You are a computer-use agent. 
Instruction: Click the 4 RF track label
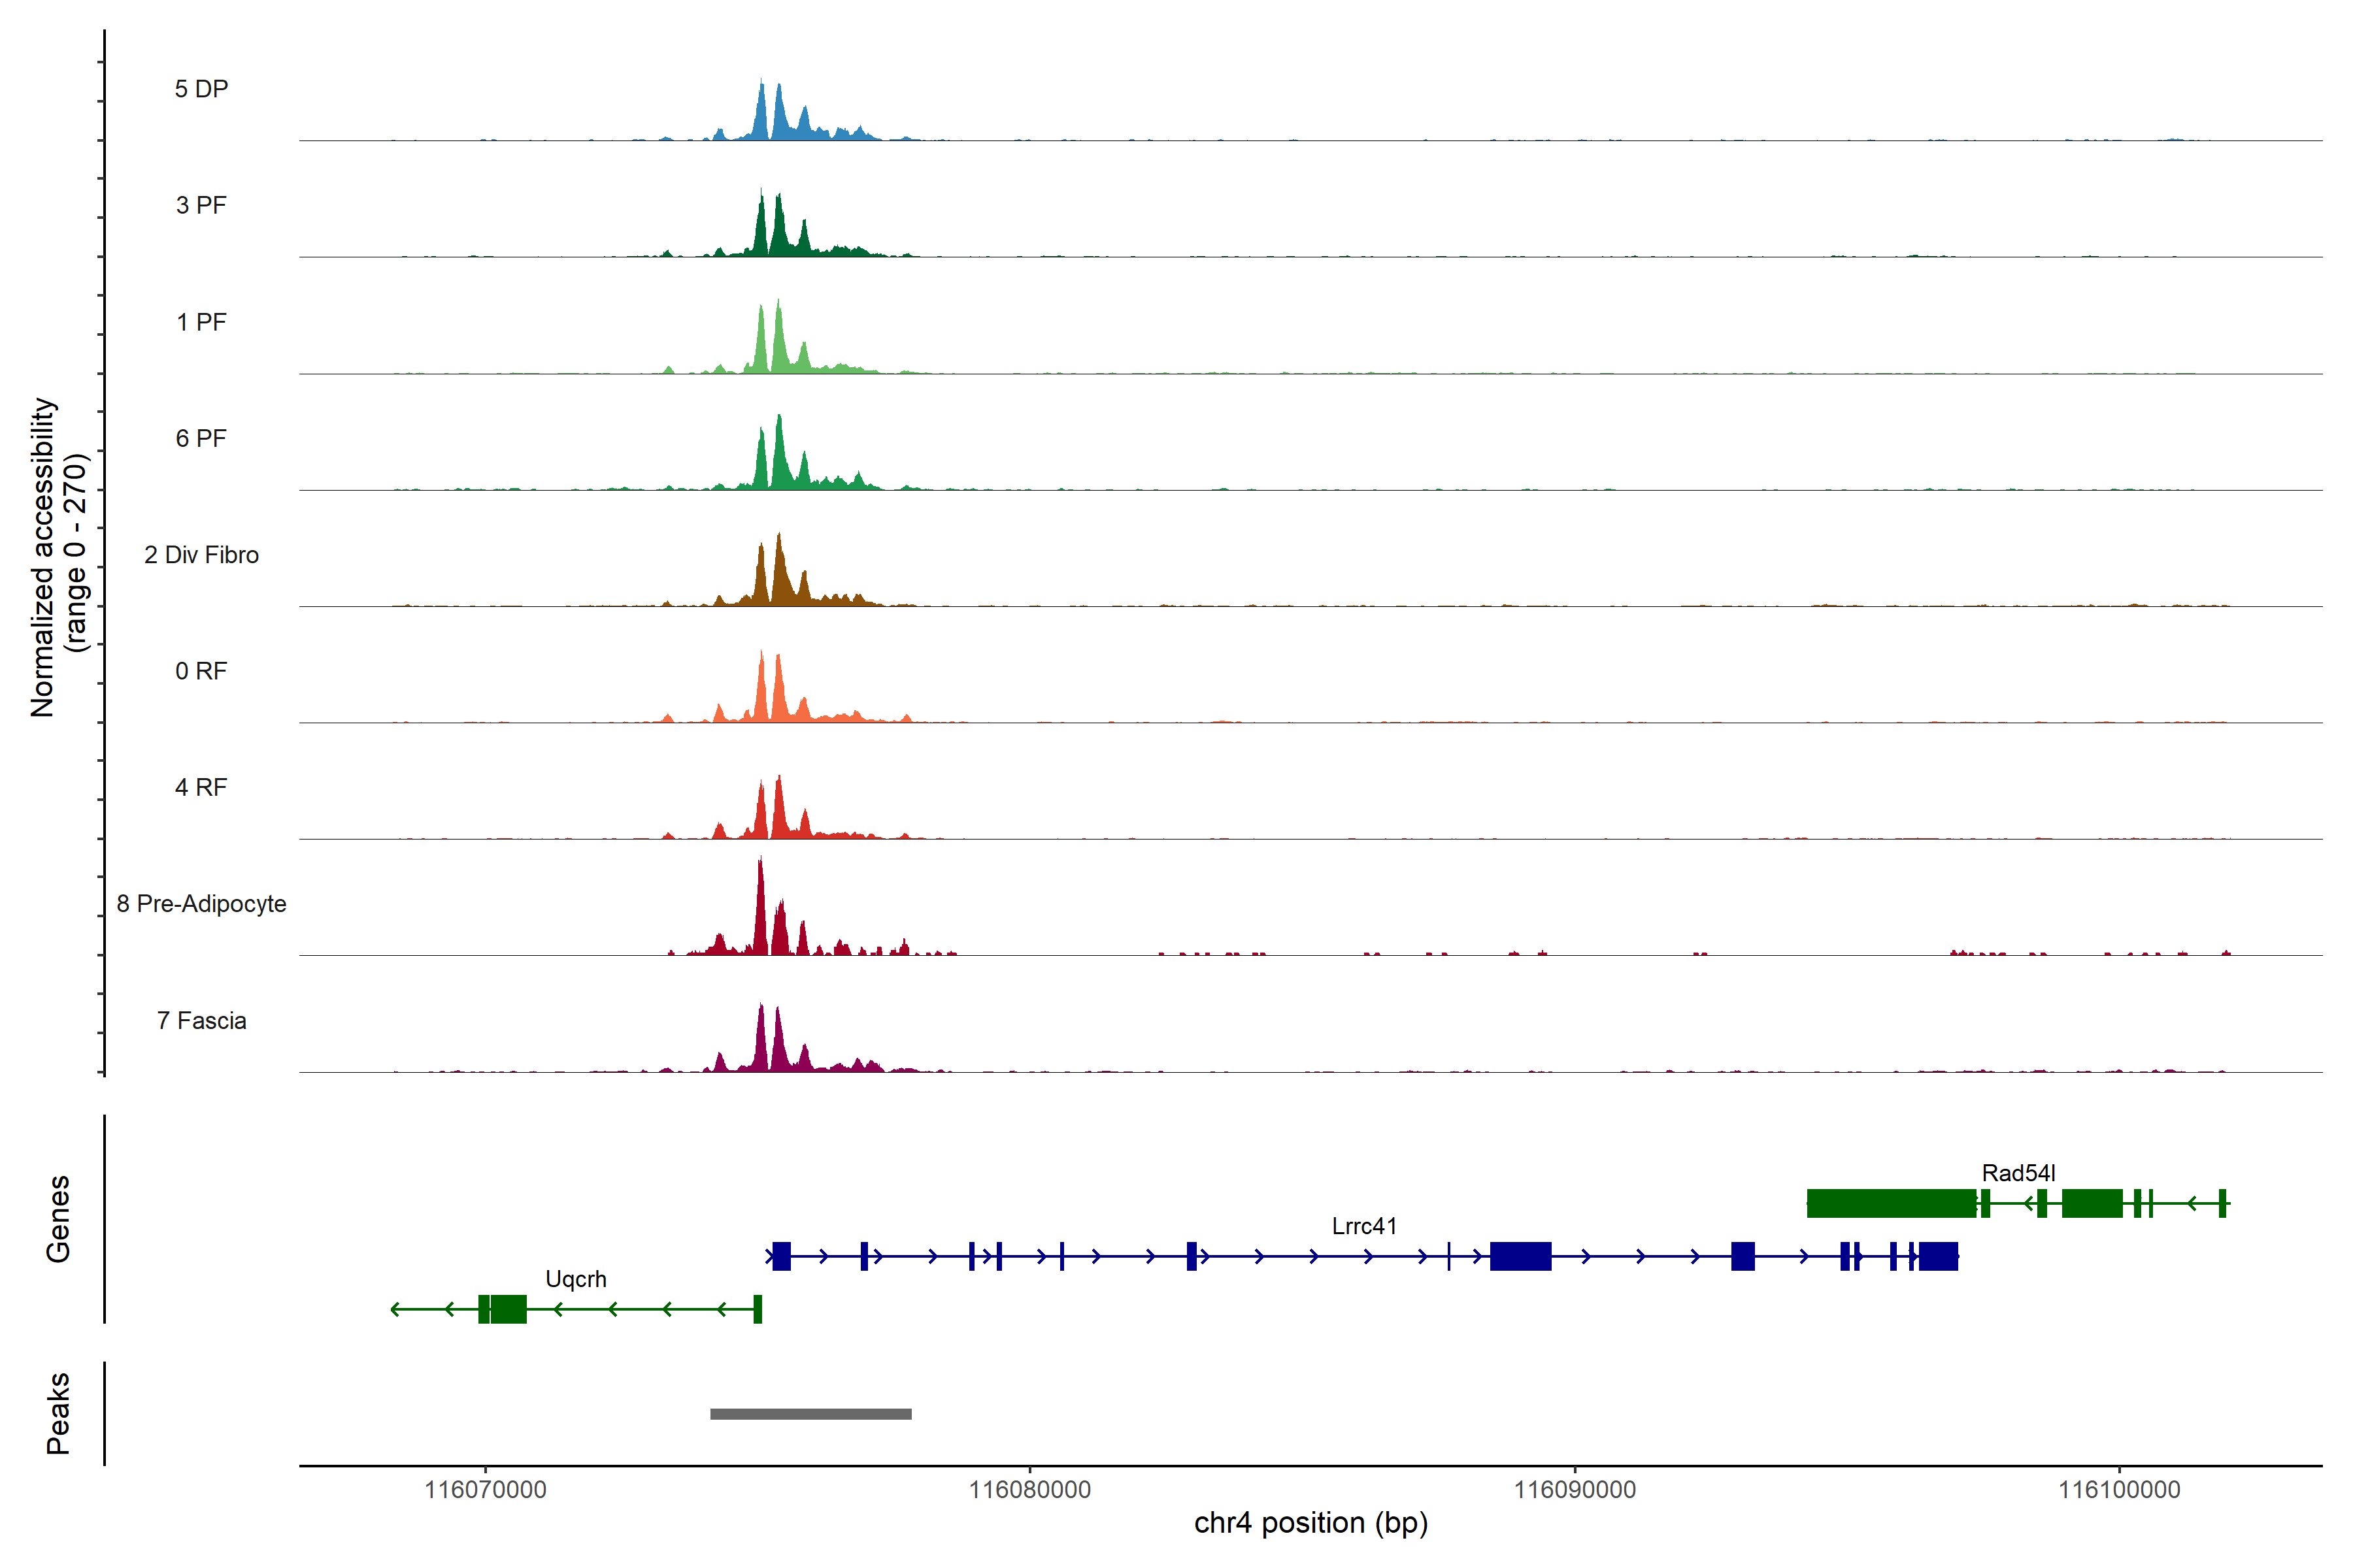point(201,787)
